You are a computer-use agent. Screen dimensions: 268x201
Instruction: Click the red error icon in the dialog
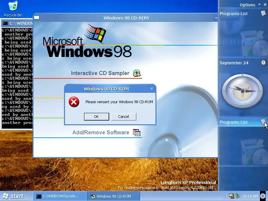74,102
